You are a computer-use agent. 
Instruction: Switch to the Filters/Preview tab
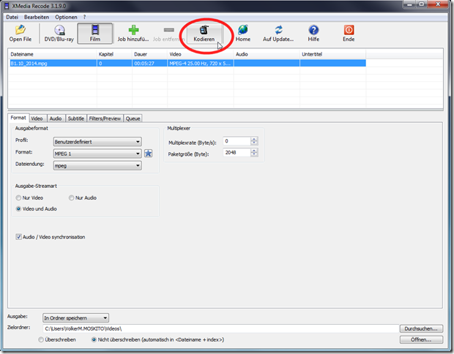tap(105, 118)
